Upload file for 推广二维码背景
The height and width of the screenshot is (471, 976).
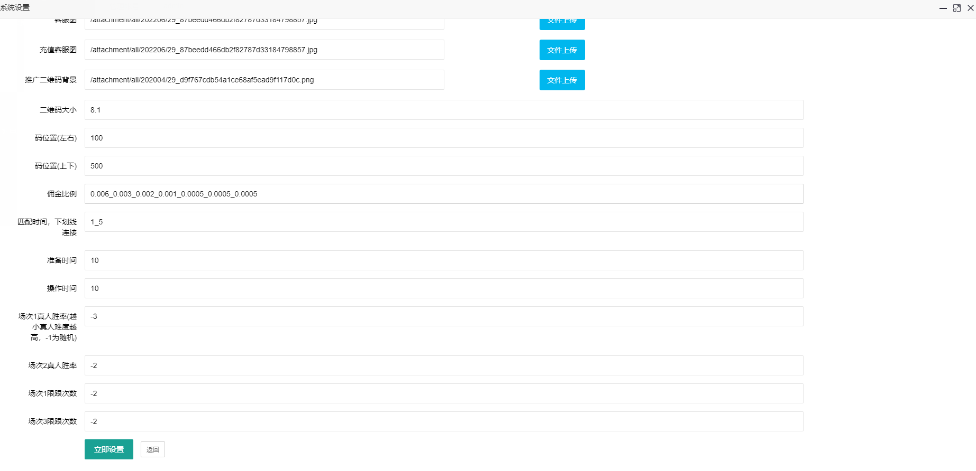pos(562,80)
